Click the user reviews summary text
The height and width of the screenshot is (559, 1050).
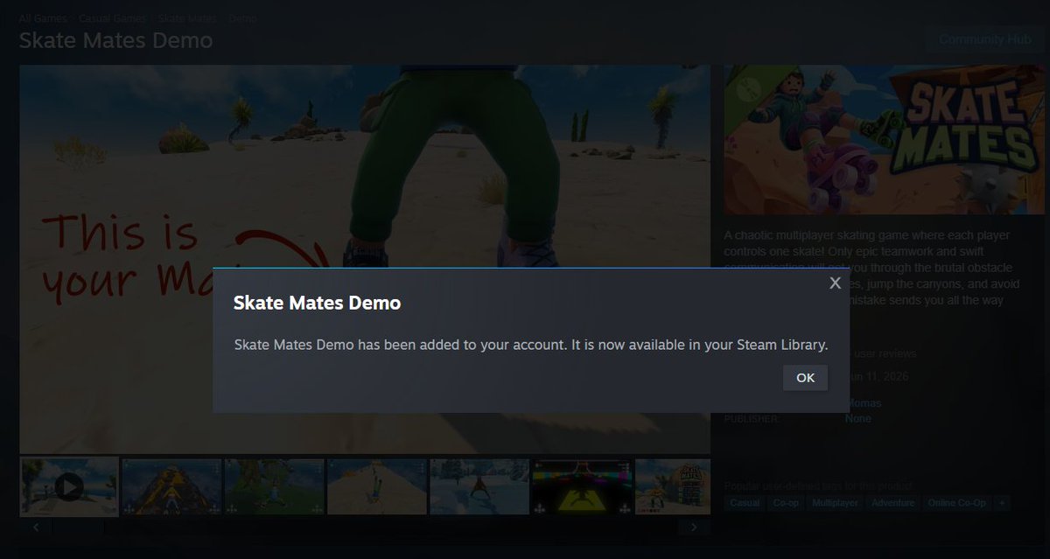(x=884, y=353)
